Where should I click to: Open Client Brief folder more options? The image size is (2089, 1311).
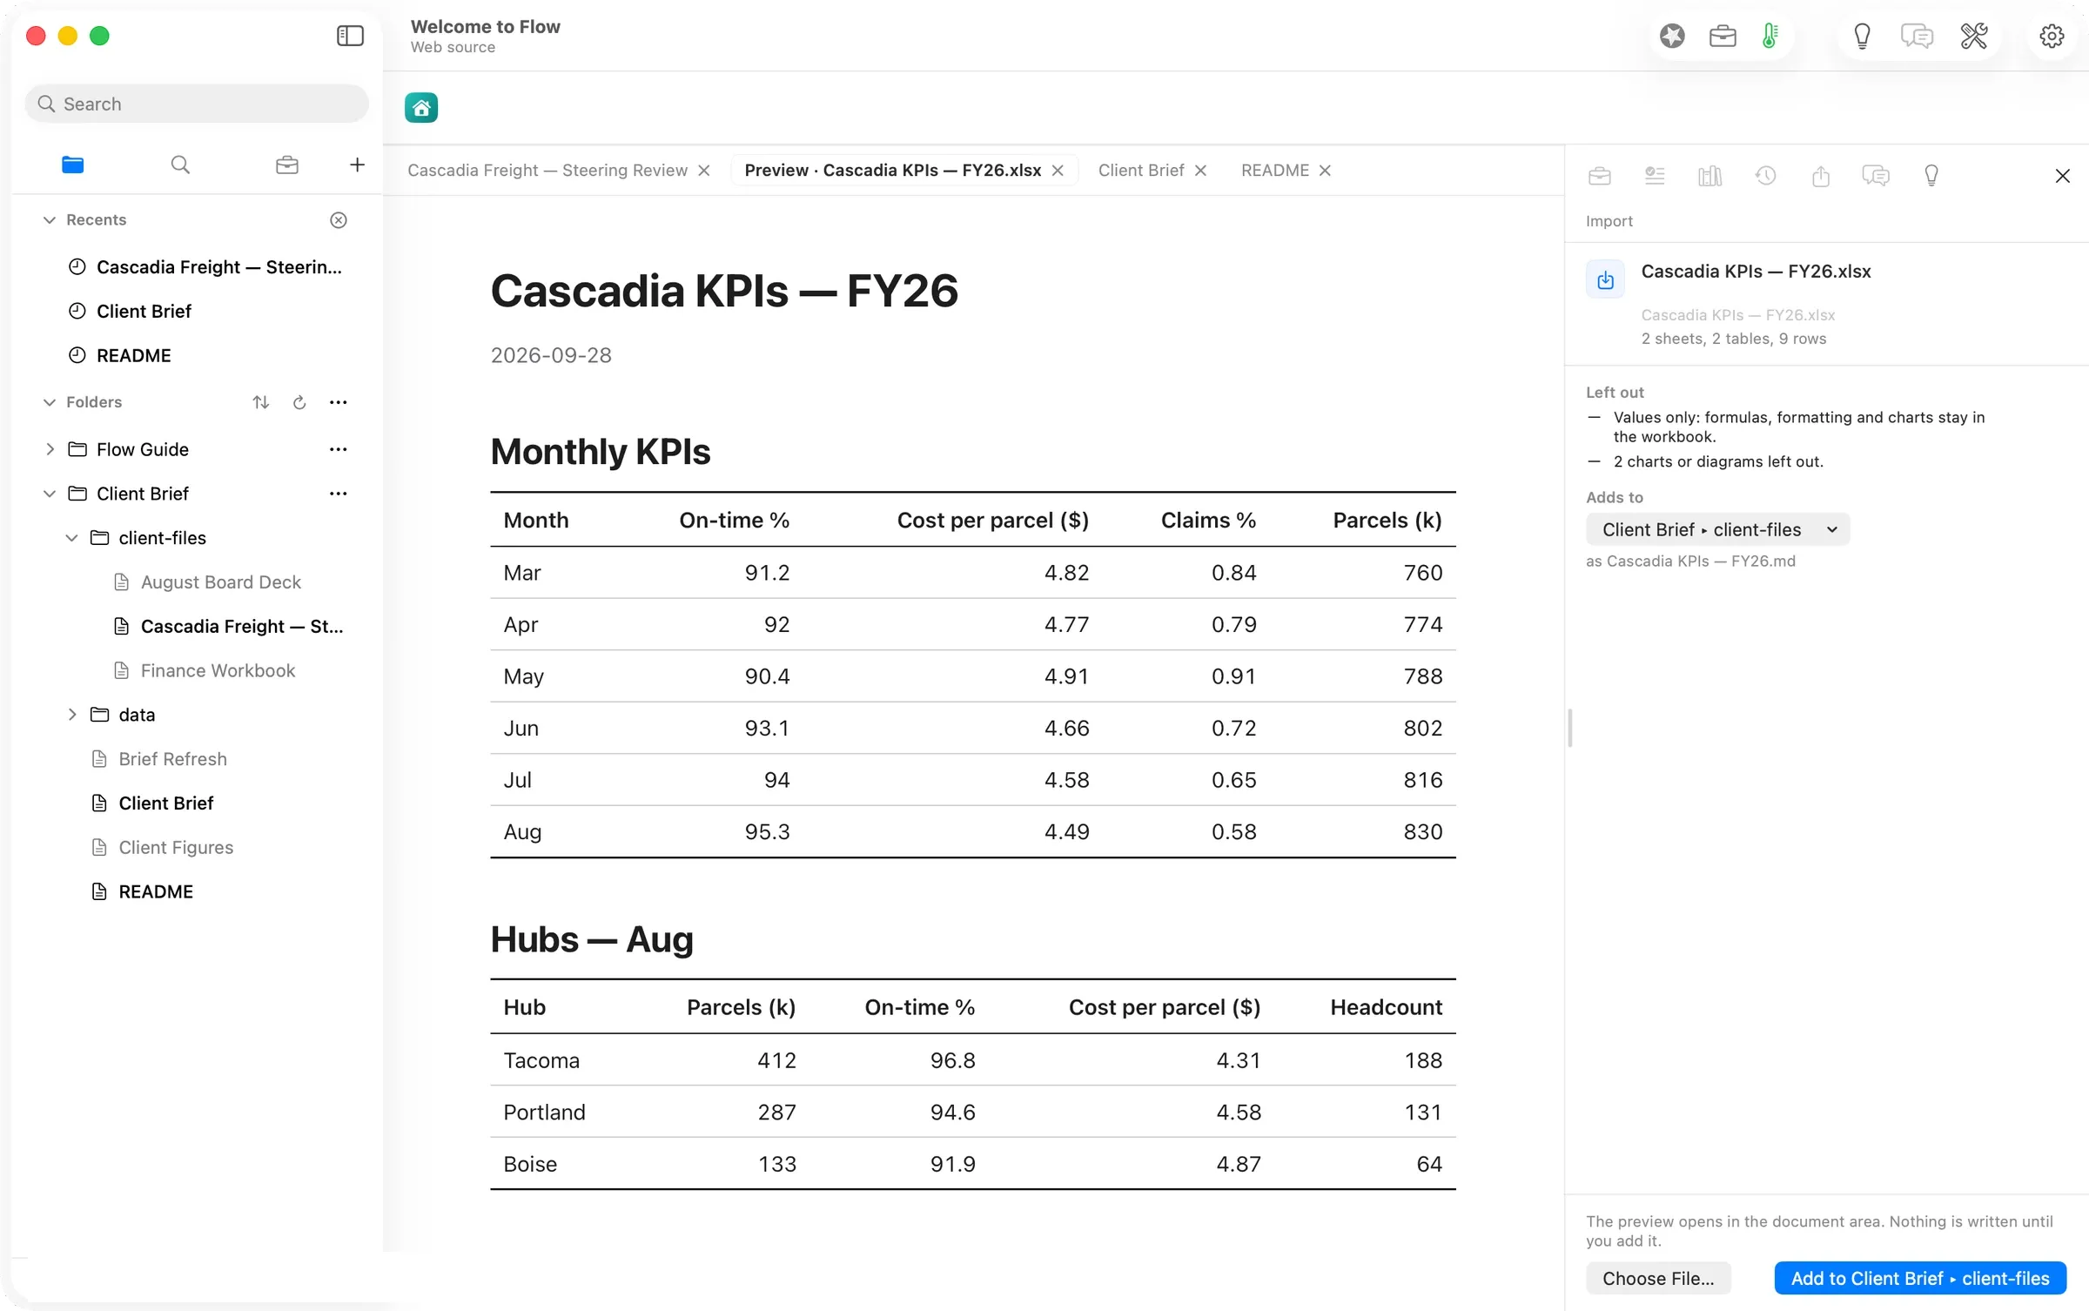click(339, 494)
